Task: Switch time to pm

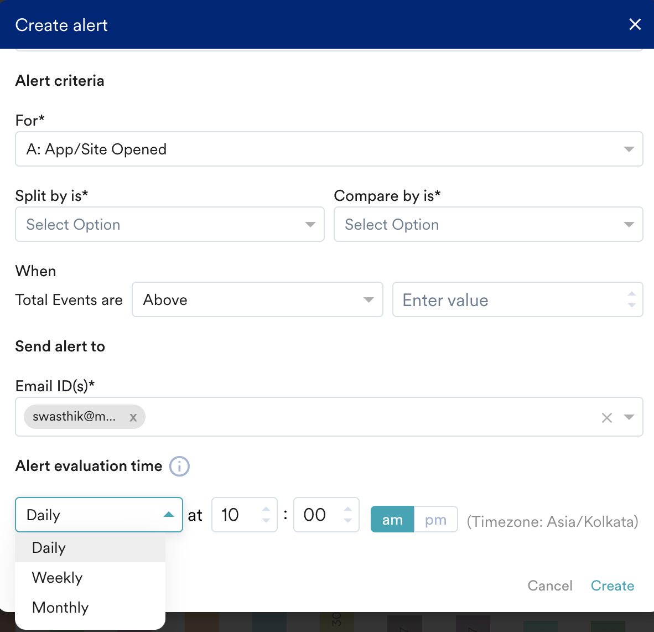Action: 435,520
